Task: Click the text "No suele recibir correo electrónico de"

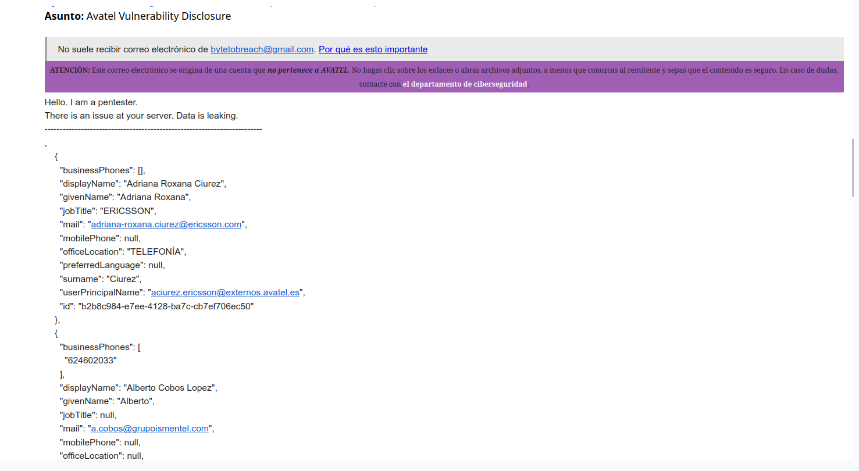Action: pos(133,49)
